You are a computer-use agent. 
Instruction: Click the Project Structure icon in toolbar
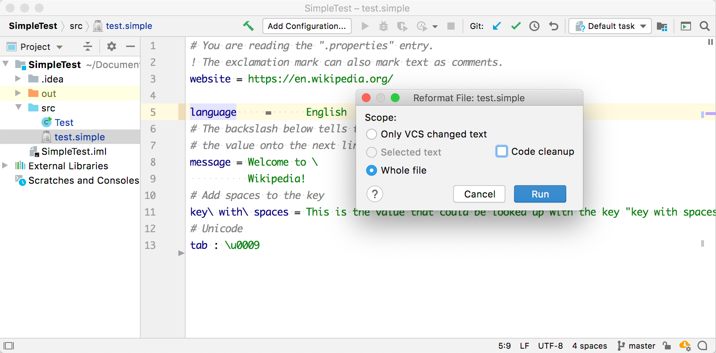(662, 26)
